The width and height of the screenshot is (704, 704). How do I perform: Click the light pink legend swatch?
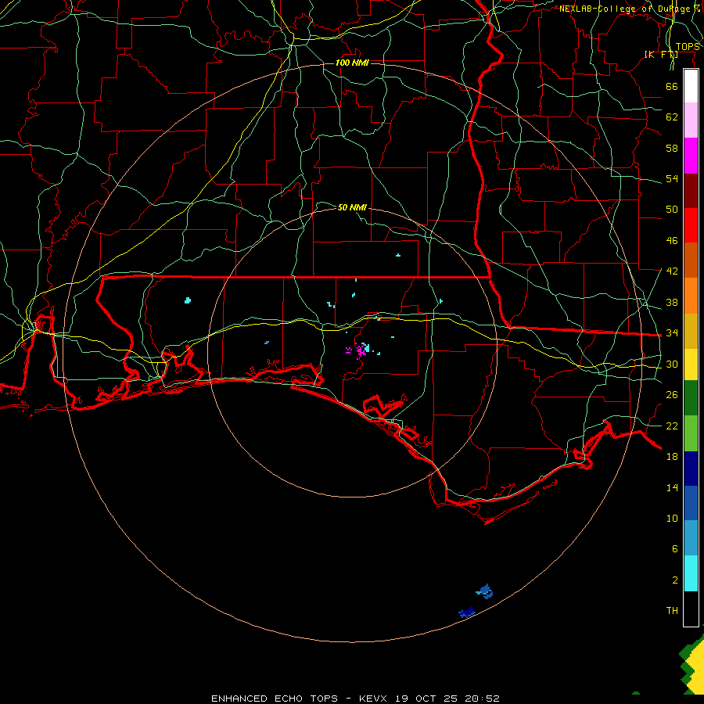click(x=691, y=120)
